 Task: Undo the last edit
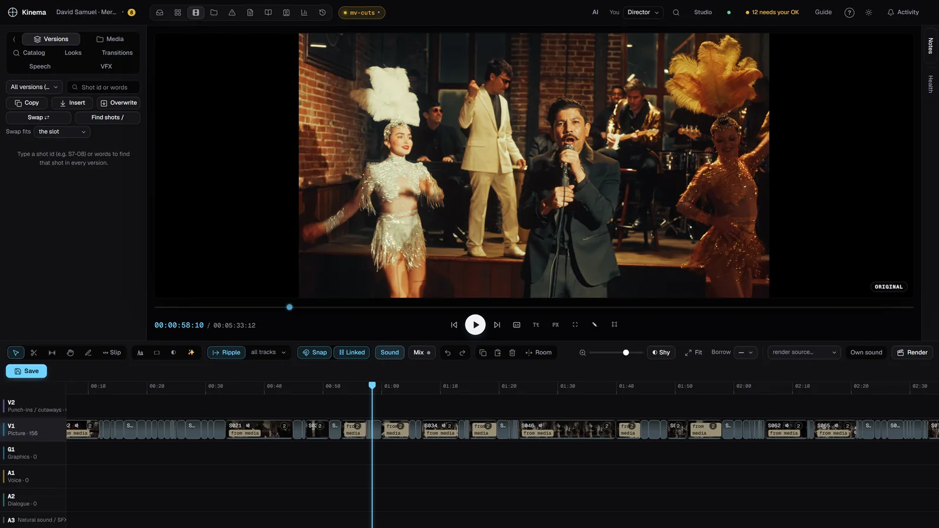point(448,353)
